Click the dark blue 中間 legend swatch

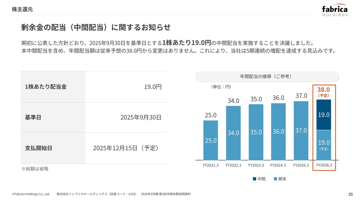coord(255,179)
